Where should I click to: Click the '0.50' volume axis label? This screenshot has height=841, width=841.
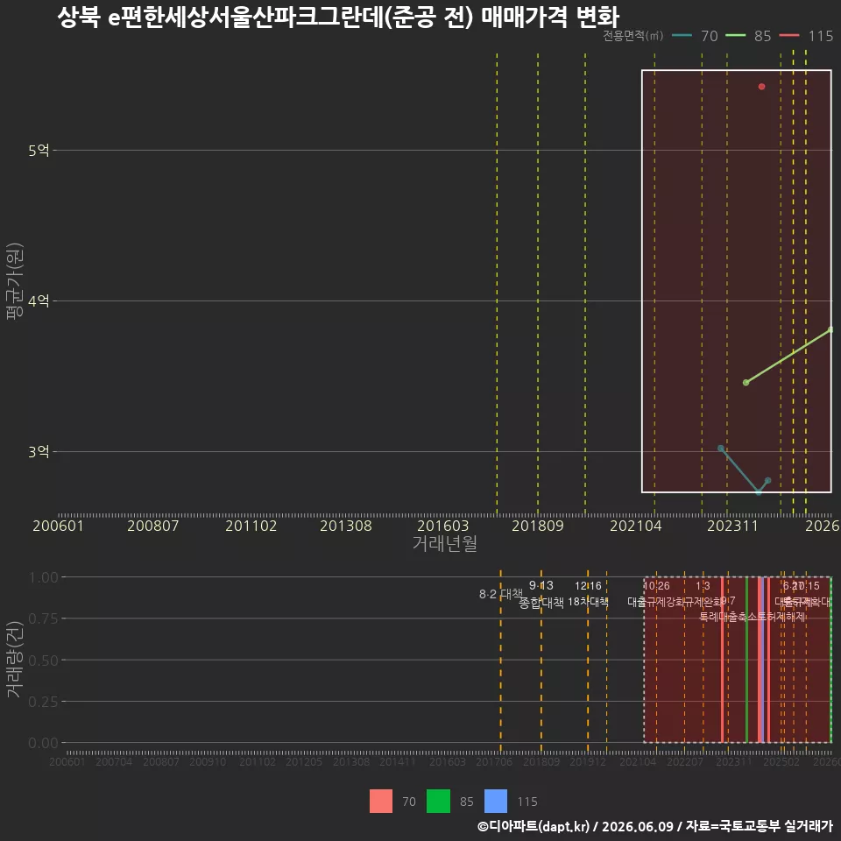43,661
